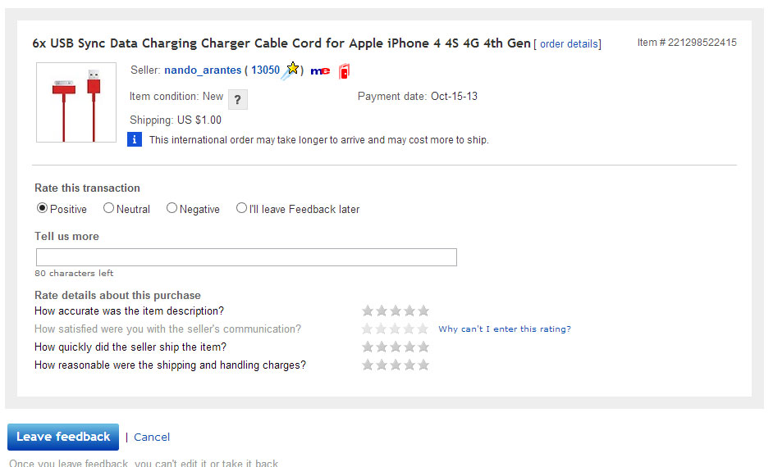This screenshot has width=773, height=467.
Task: Rate shipping charges with the third star
Action: coord(396,365)
